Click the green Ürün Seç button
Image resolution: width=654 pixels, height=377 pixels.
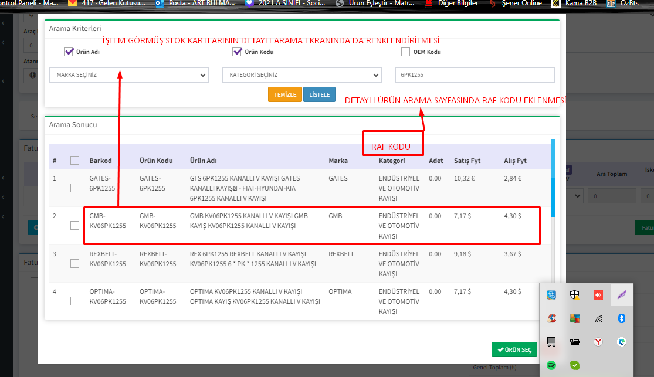pyautogui.click(x=514, y=350)
